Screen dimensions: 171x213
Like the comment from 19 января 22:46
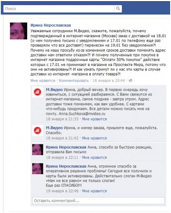point(95,191)
